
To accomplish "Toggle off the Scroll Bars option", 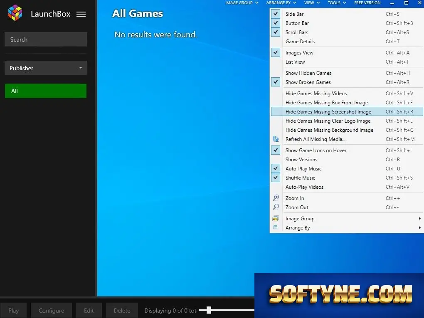I will tap(276, 32).
